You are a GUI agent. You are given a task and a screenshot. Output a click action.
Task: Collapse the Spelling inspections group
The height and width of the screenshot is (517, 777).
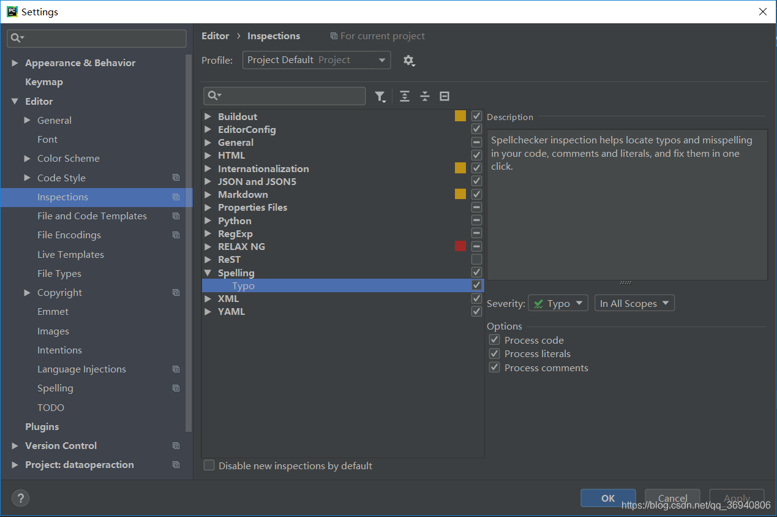point(208,273)
